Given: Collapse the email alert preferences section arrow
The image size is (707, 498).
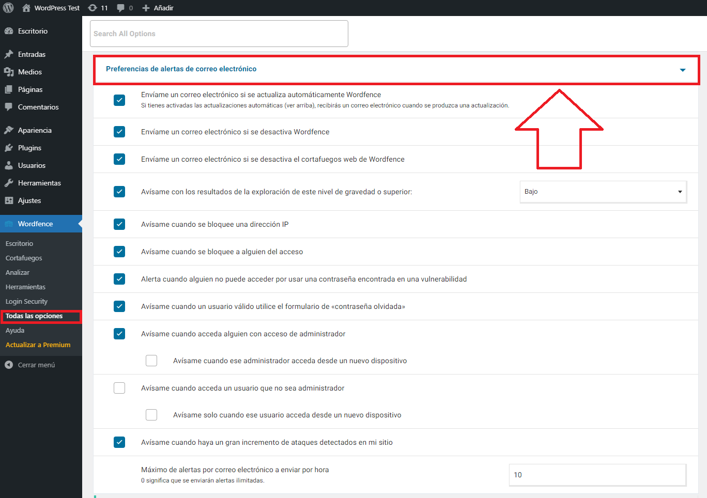Looking at the screenshot, I should point(683,70).
